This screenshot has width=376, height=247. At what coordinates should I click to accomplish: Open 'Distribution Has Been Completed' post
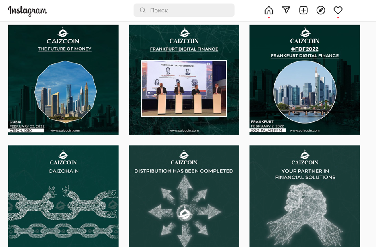pos(184,196)
